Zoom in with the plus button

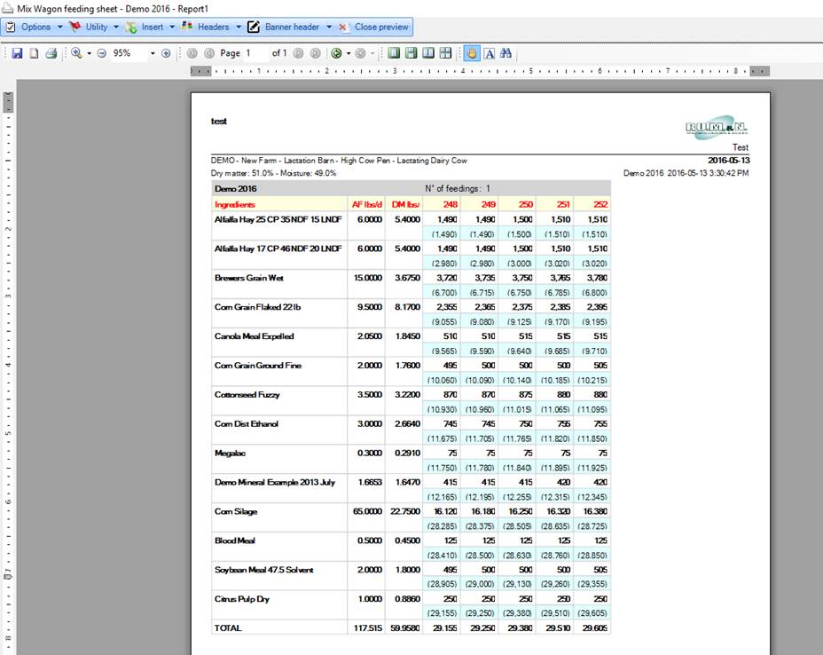click(x=166, y=53)
